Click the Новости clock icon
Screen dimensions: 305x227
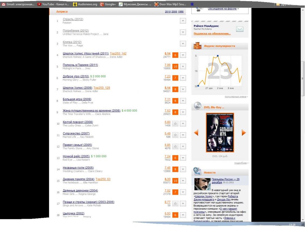point(197,171)
